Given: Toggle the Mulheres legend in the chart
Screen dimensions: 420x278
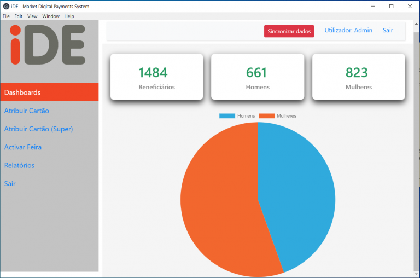Looking at the screenshot, I should click(x=277, y=116).
